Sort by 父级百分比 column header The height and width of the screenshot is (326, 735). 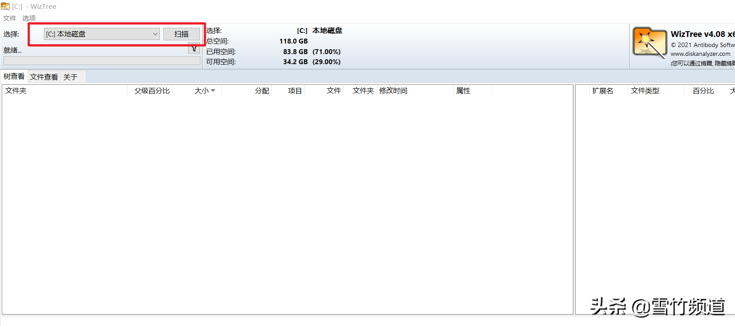coord(152,91)
